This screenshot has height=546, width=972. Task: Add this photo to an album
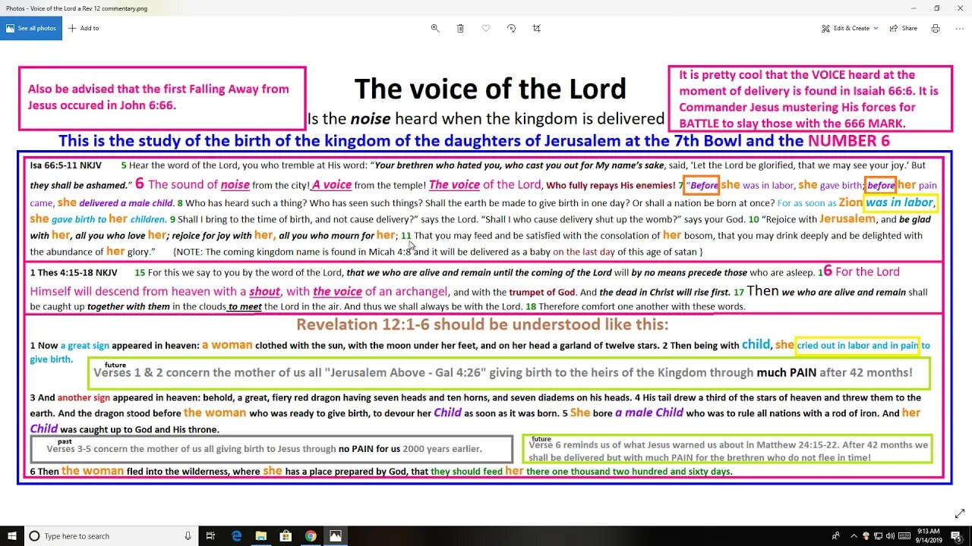click(84, 28)
